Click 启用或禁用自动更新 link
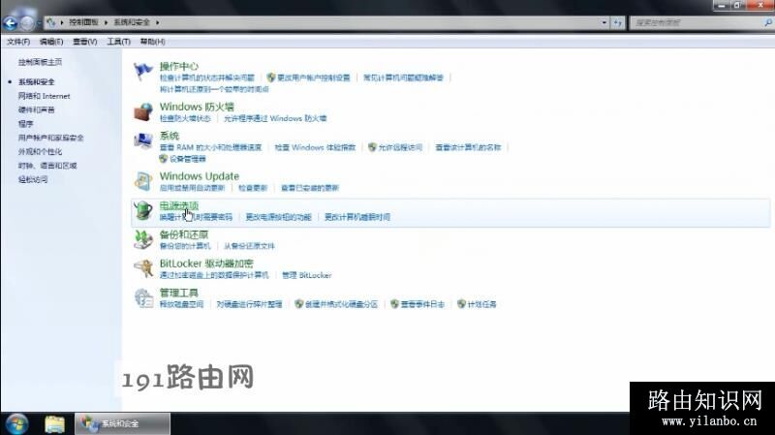This screenshot has height=435, width=775. point(192,188)
